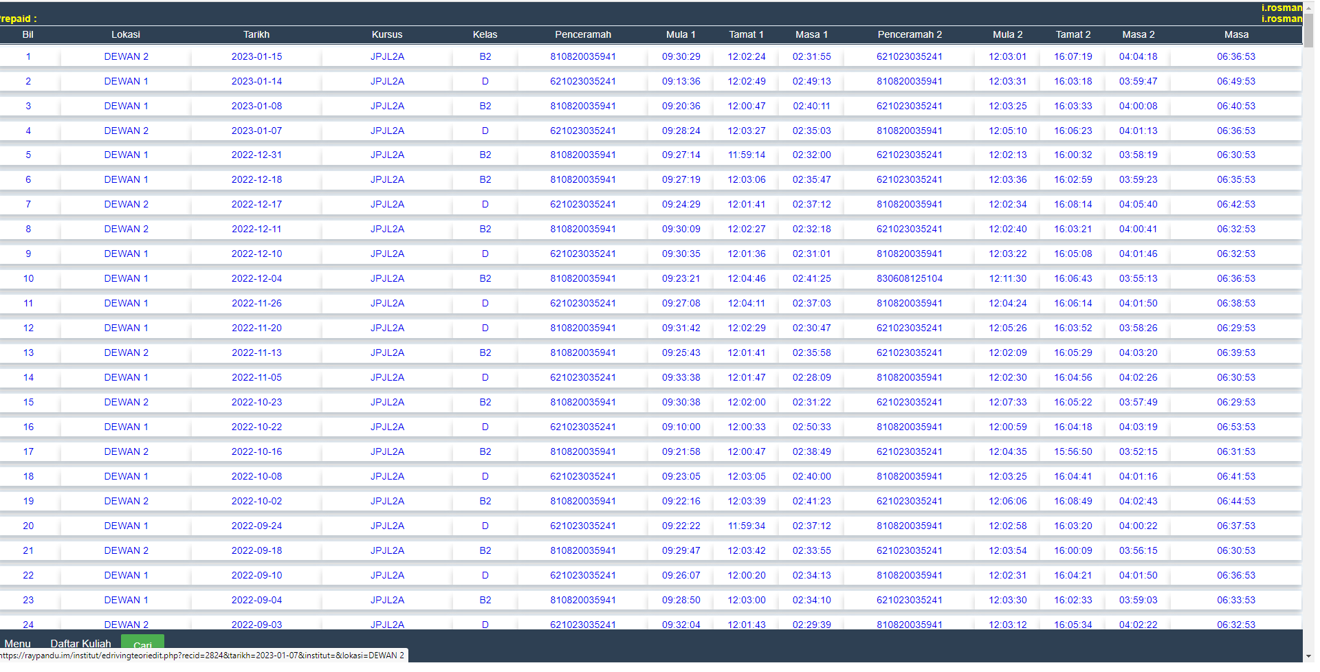Click total Masa value 06:53:53

(1235, 427)
